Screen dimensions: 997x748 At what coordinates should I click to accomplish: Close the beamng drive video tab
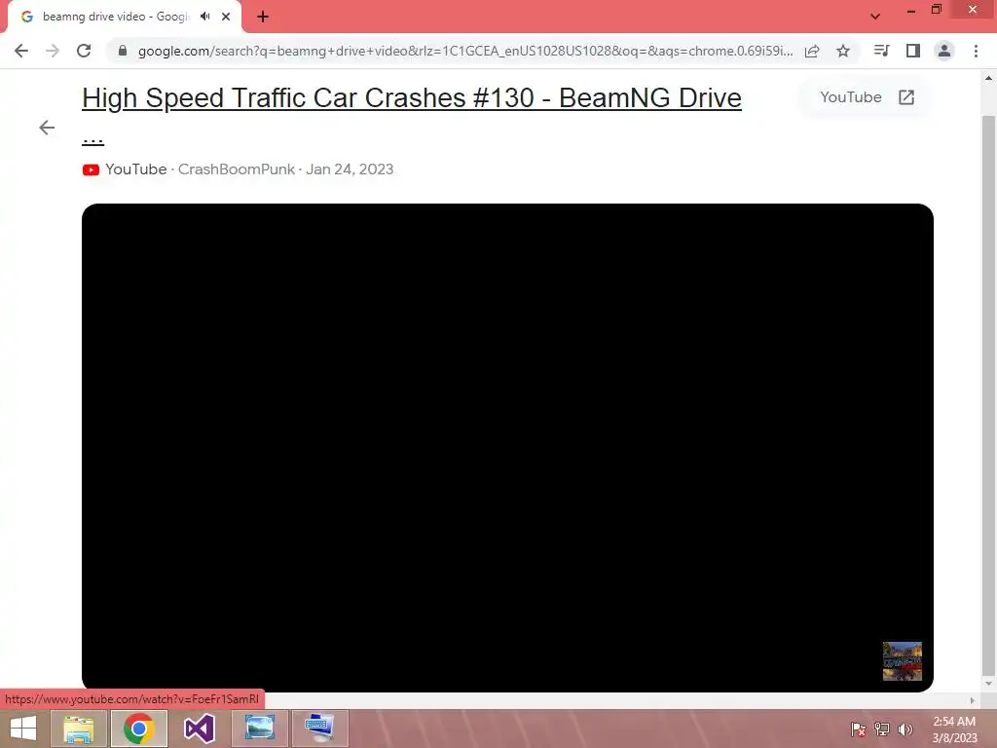[226, 17]
